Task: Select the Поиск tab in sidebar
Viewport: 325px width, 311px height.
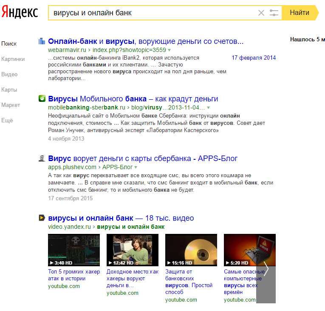Action: coord(9,43)
